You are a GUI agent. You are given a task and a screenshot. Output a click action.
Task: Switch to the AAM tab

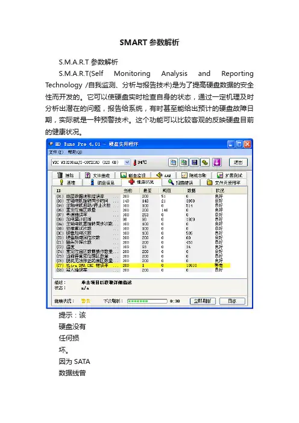click(163, 175)
